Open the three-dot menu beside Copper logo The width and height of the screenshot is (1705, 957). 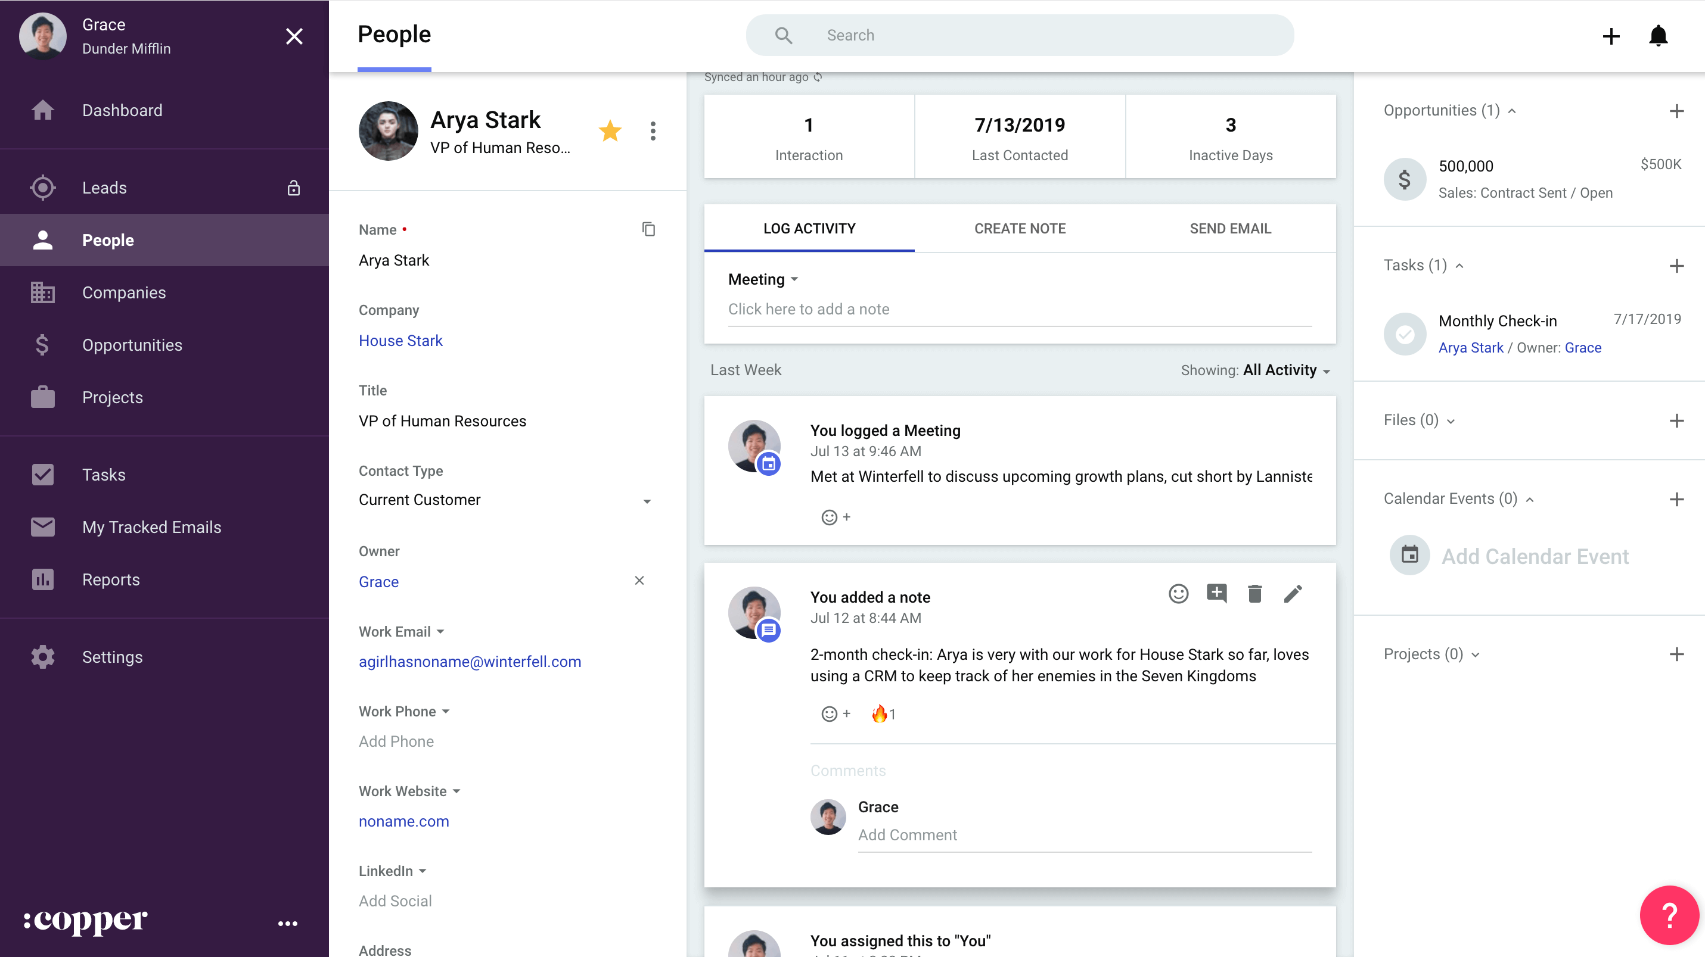[287, 923]
